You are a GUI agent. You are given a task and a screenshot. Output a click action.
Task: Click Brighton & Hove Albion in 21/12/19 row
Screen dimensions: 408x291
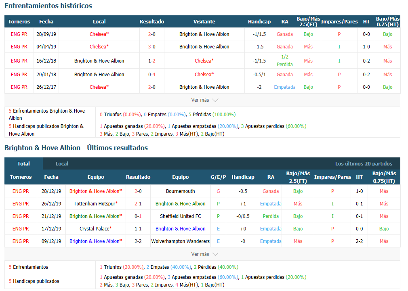click(95, 216)
